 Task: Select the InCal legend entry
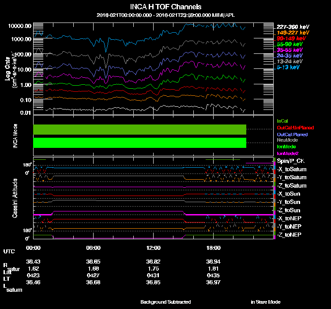pyautogui.click(x=282, y=121)
